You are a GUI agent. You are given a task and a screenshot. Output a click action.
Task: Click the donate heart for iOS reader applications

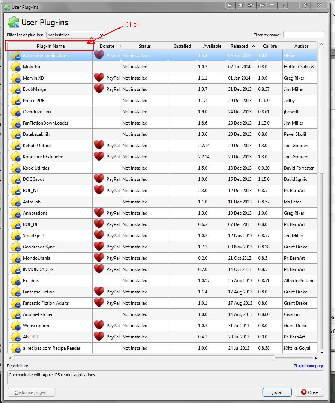tap(99, 55)
